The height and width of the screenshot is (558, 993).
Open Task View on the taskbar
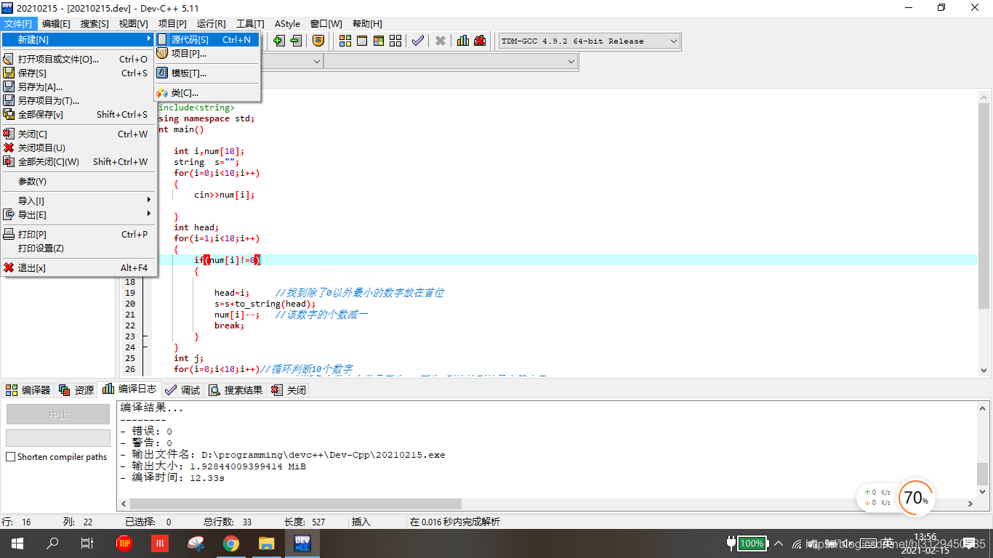[x=87, y=543]
